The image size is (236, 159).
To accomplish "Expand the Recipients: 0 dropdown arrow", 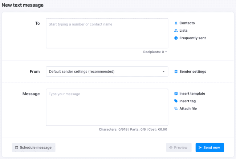I will click(x=166, y=52).
